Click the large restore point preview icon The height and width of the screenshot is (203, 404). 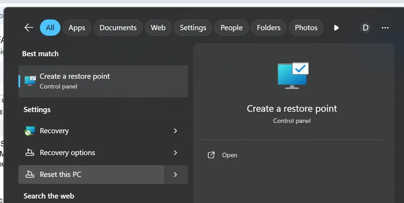(x=292, y=75)
